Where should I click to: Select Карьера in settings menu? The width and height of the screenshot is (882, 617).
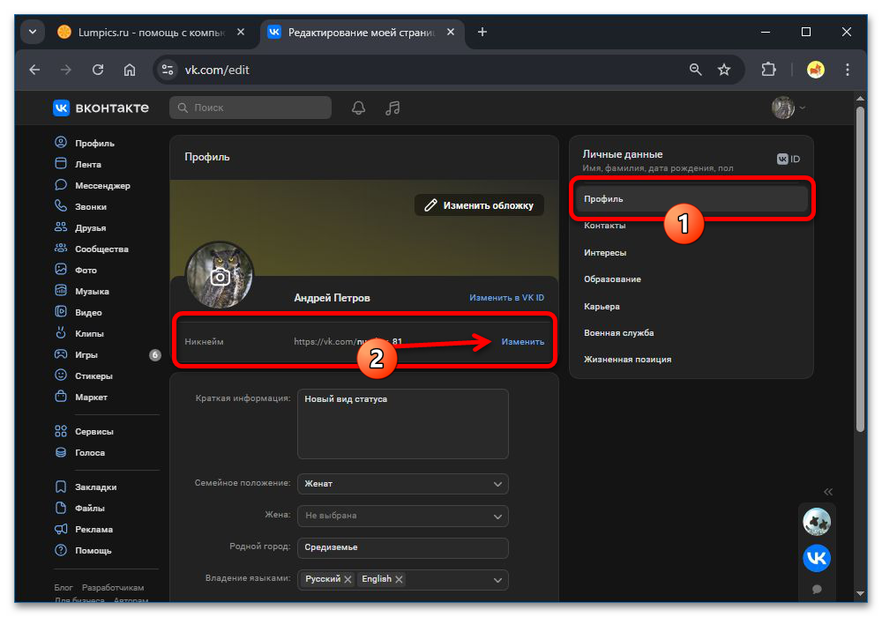602,306
